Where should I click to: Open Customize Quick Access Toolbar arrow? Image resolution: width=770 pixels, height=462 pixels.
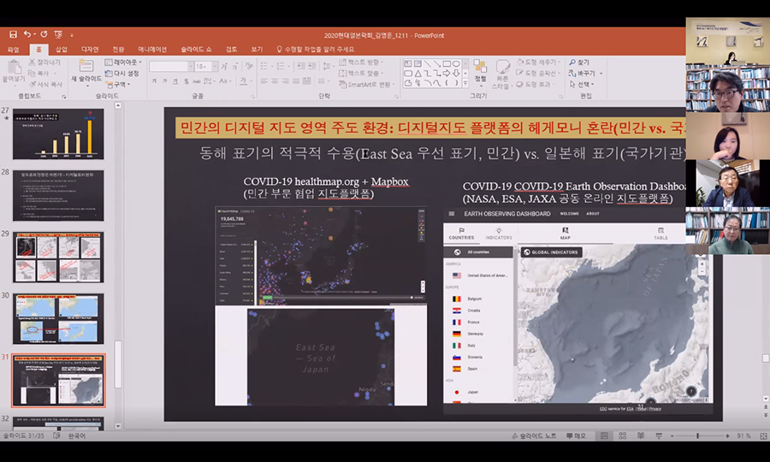[72, 35]
